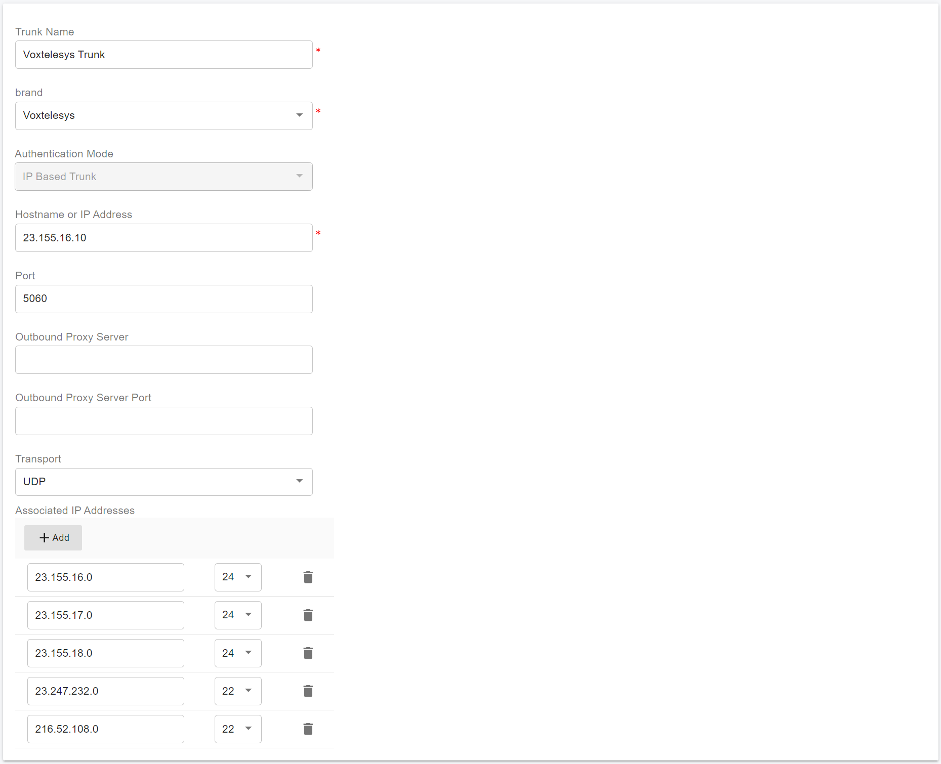This screenshot has height=764, width=941.
Task: Edit the 23.247.232.0 IP address field
Action: [105, 691]
